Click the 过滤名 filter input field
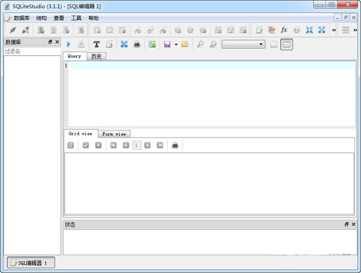Screen dimensions: 361x273 tap(32, 52)
